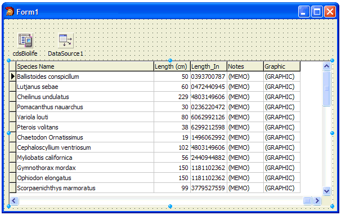This screenshot has height=215, width=341.
Task: Select the cdsBiolife dataset component icon
Action: click(x=25, y=41)
